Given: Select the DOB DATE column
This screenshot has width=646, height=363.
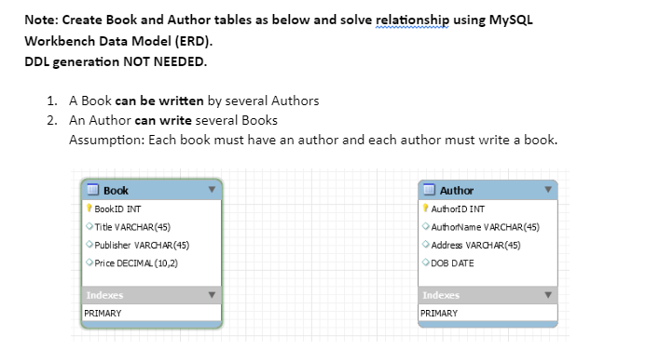Looking at the screenshot, I should 452,263.
